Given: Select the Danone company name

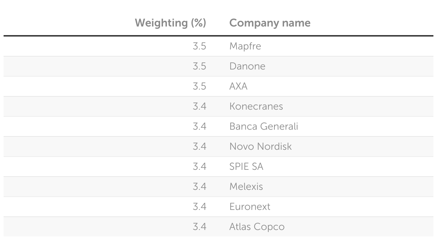Looking at the screenshot, I should point(247,66).
